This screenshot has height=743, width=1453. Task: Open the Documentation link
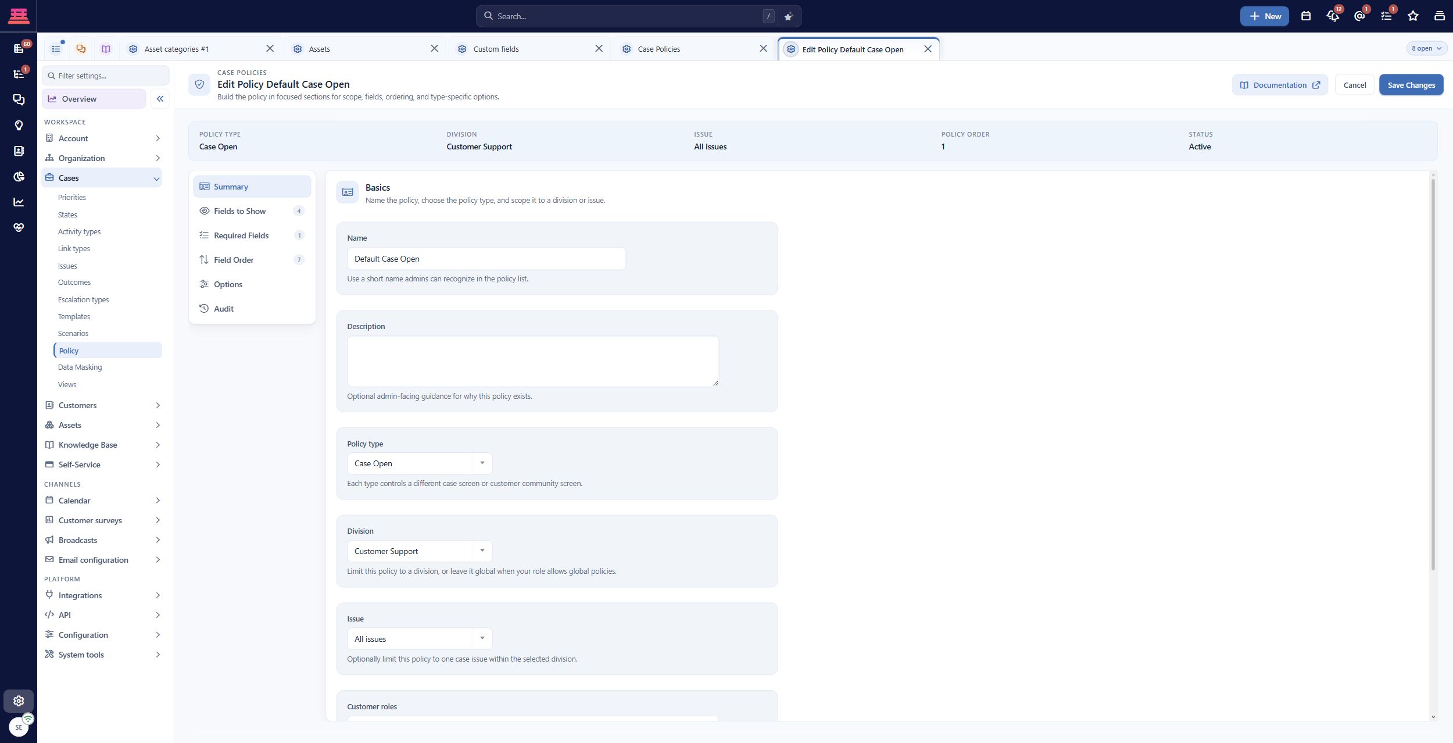tap(1280, 85)
